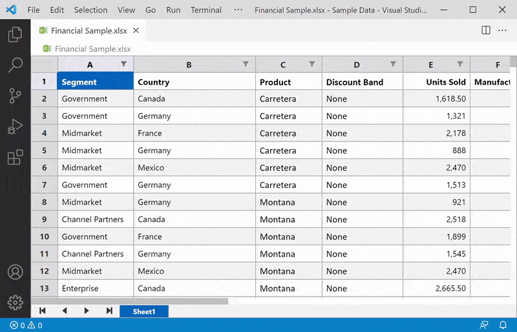The image size is (517, 332).
Task: Open the Terminal menu
Action: tap(206, 10)
